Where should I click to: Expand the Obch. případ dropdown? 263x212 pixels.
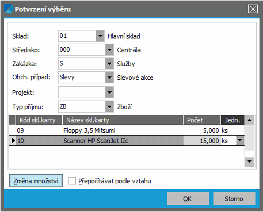click(x=109, y=78)
